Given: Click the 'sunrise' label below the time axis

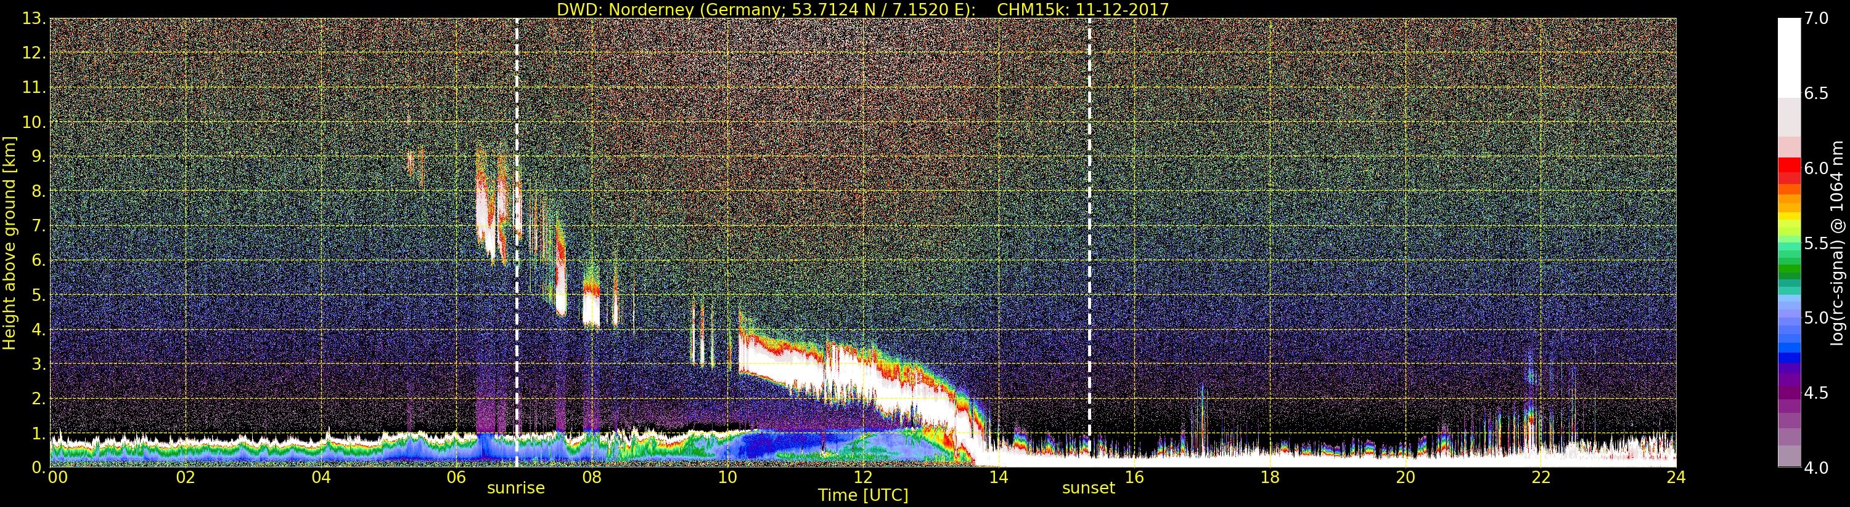Looking at the screenshot, I should pos(515,488).
